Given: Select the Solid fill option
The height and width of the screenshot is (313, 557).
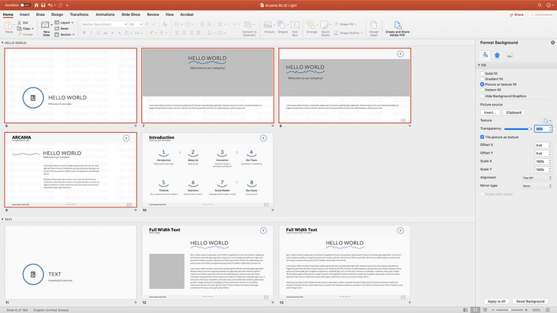Looking at the screenshot, I should [x=482, y=73].
